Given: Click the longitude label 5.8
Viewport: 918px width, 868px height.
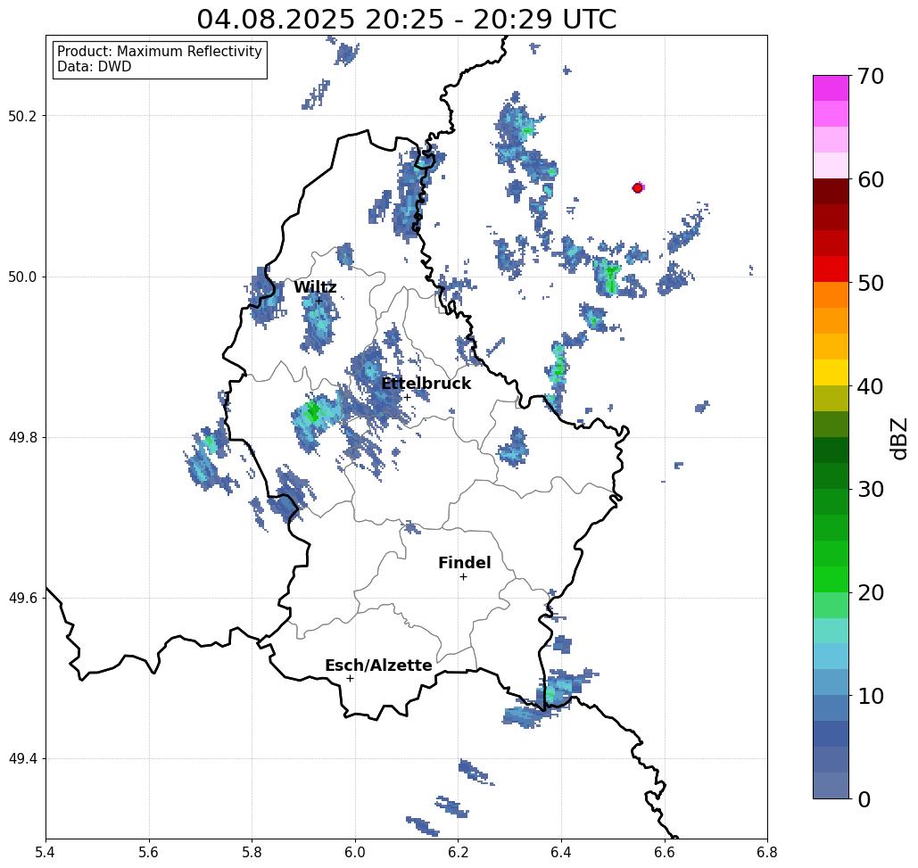Looking at the screenshot, I should click(252, 852).
